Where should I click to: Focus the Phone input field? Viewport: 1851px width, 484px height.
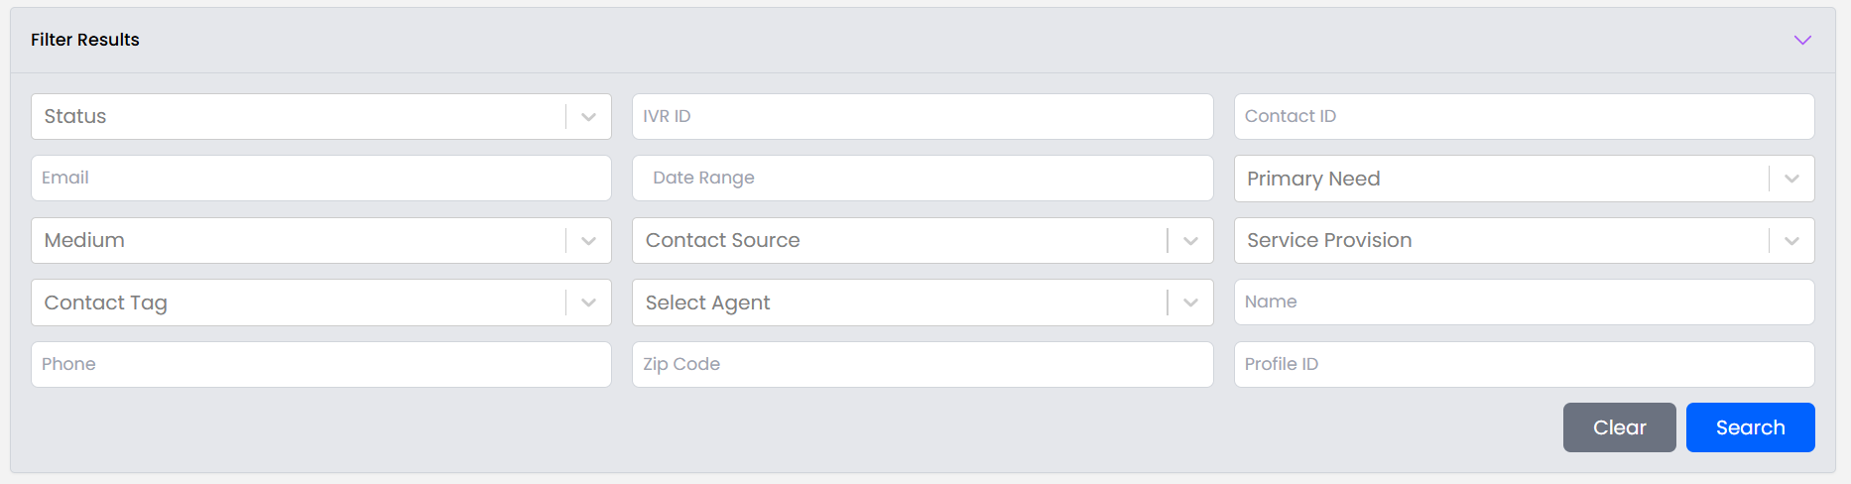tap(320, 365)
